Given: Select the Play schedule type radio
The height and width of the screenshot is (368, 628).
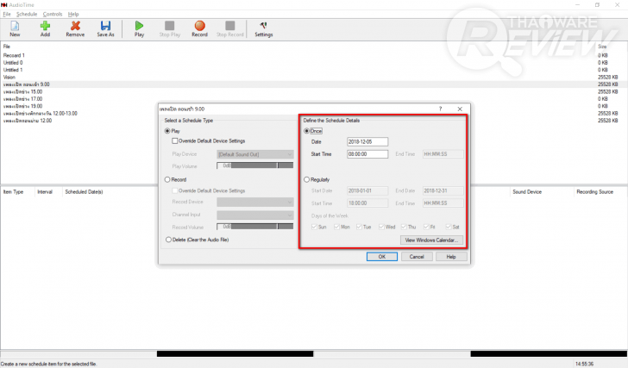Looking at the screenshot, I should 167,131.
